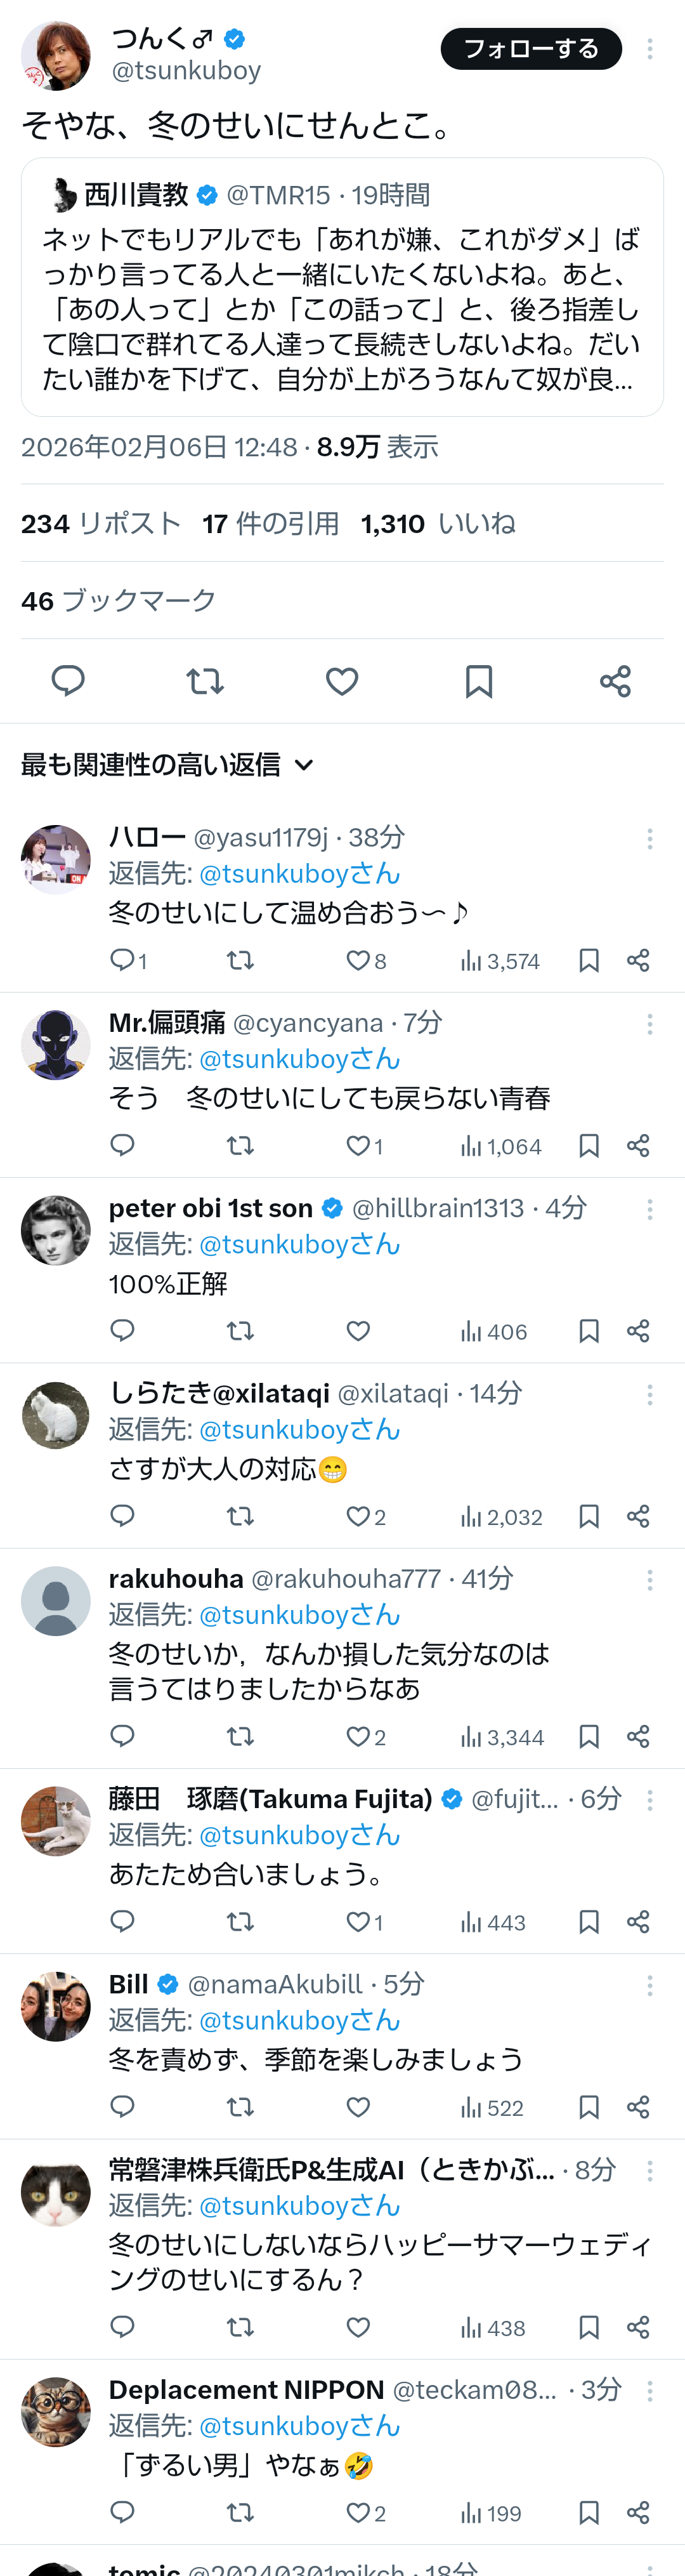Like ハロー's reply
The width and height of the screenshot is (685, 2576).
coord(358,961)
